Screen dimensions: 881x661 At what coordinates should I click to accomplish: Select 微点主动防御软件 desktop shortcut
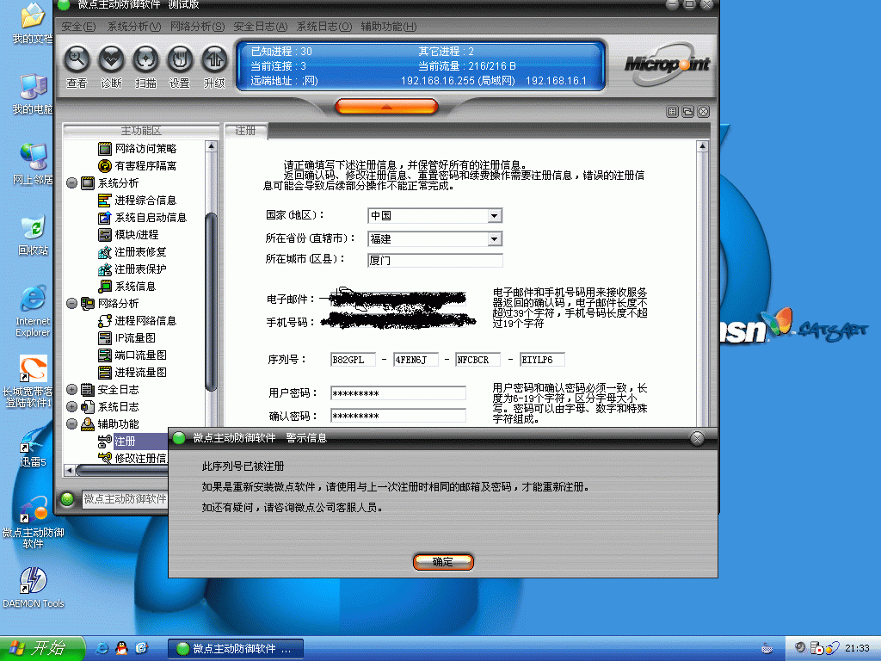point(34,522)
